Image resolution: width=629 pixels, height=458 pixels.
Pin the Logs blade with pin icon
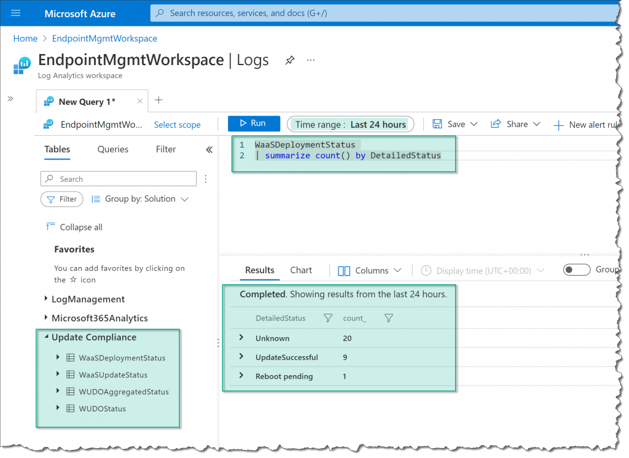coord(290,60)
